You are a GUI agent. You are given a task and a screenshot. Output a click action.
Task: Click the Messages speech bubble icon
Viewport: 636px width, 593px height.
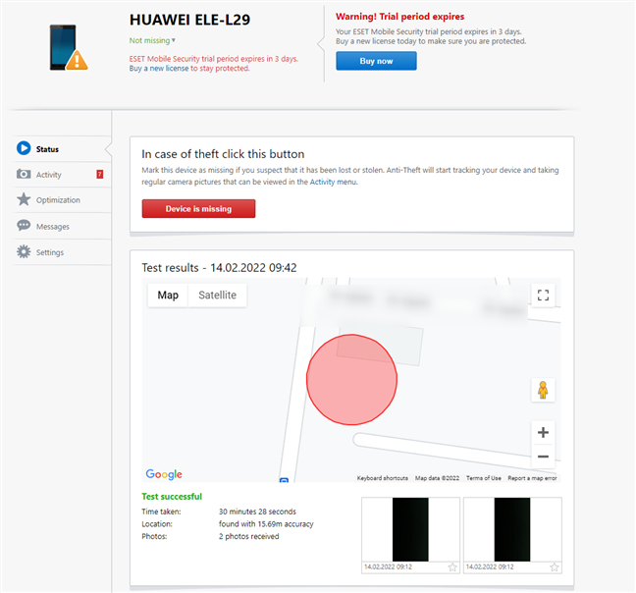(x=24, y=225)
